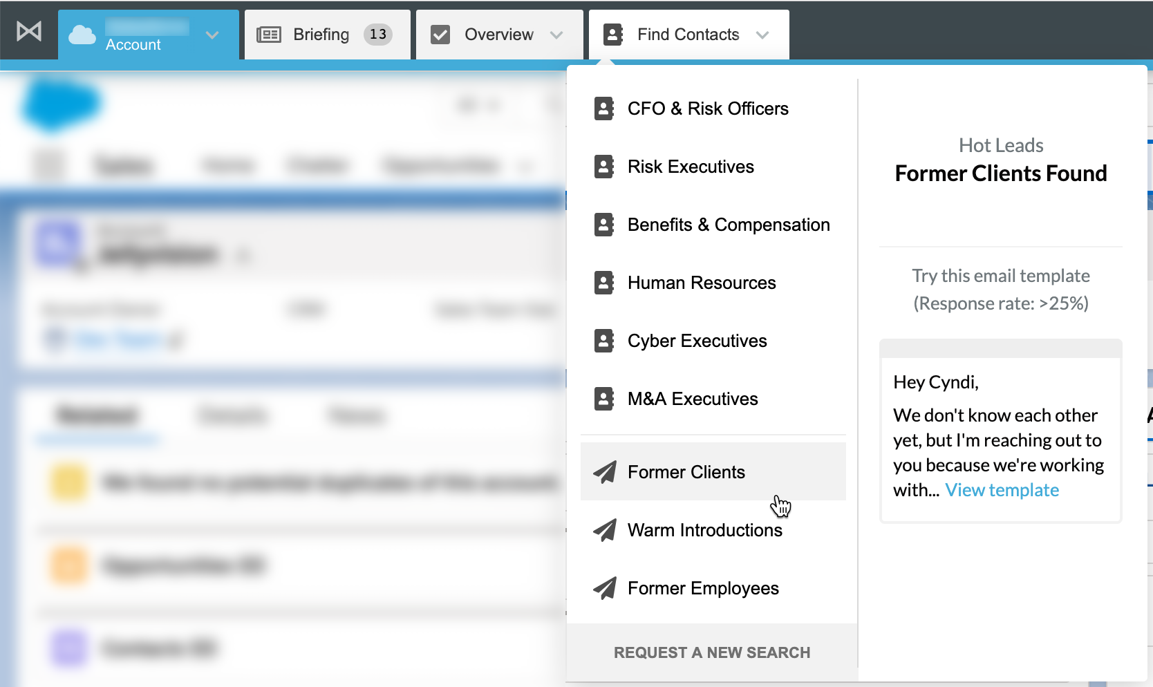
Task: Click the bowtie logo icon
Action: (29, 32)
